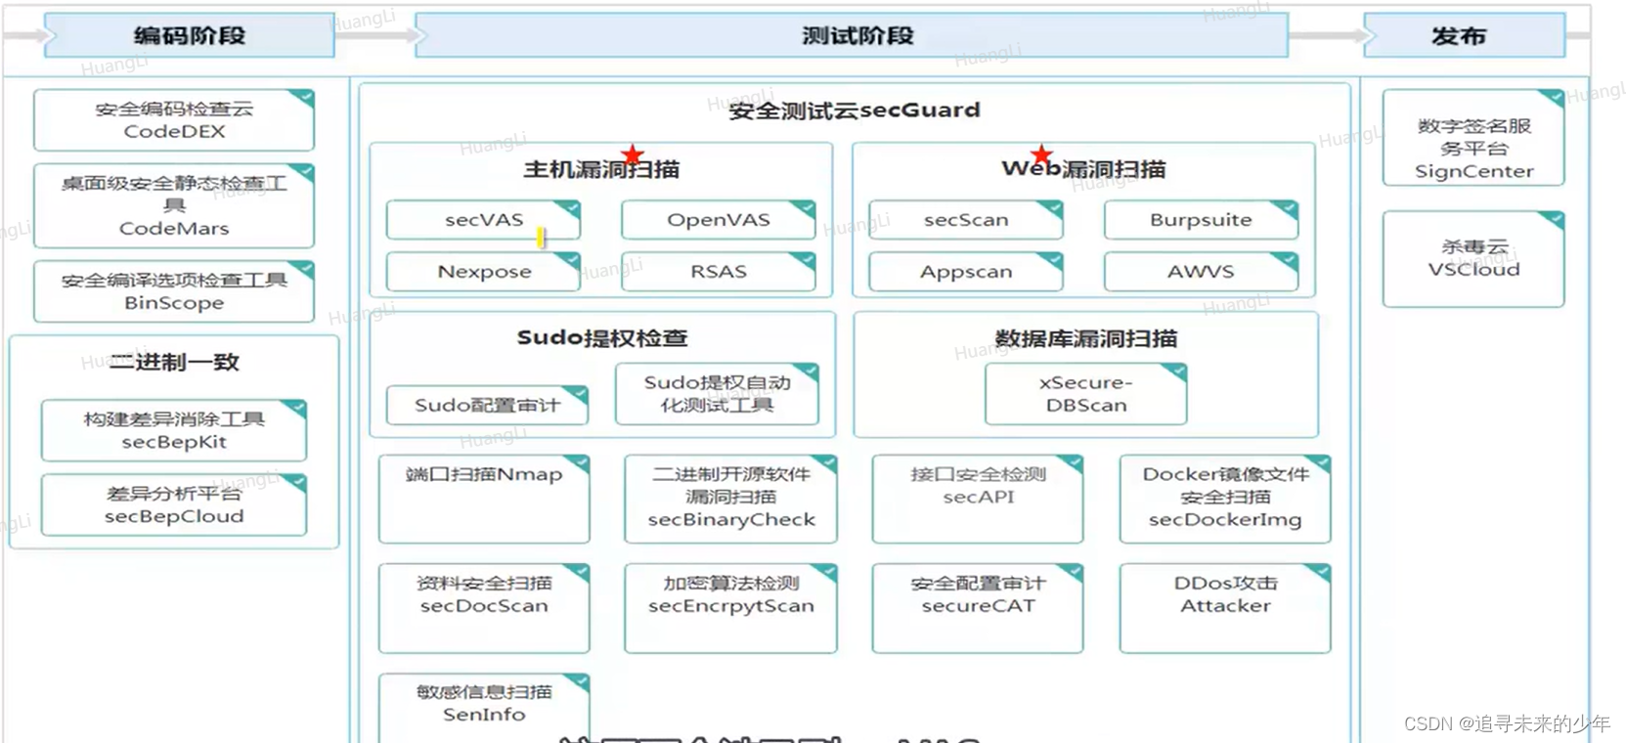
Task: Click the 安全测试云secGuard title
Action: pyautogui.click(x=855, y=110)
